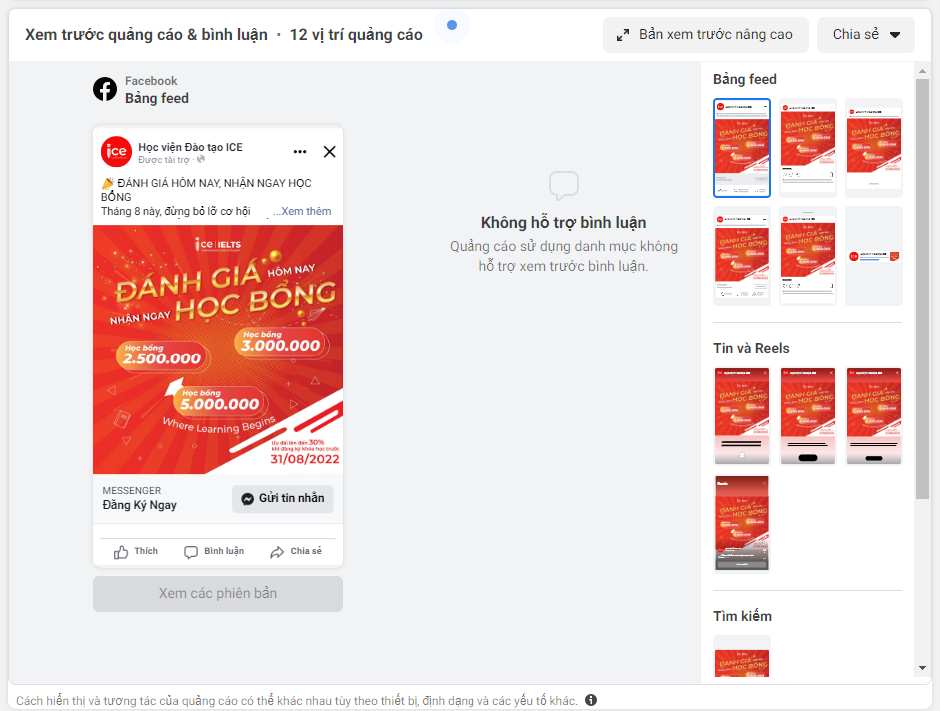Select the first Bảng feed placement thumbnail
This screenshot has width=940, height=711.
742,148
